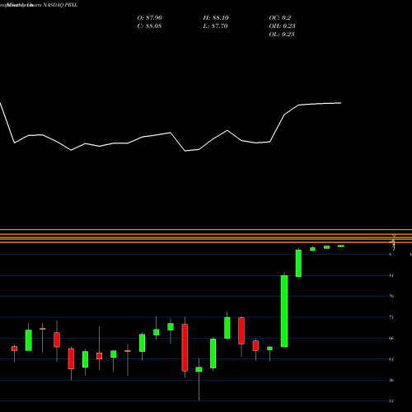Click the close price 'C: 88.08'
The image size is (412, 412).
pyautogui.click(x=149, y=26)
